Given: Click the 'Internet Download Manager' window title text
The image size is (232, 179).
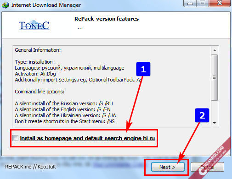Looking at the screenshot, I should pyautogui.click(x=46, y=5).
